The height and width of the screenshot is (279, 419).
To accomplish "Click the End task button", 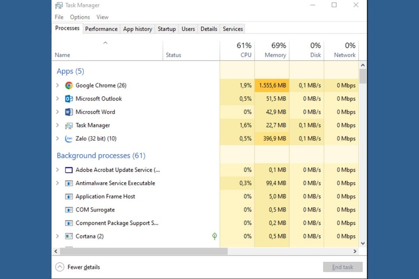I will coord(343,267).
